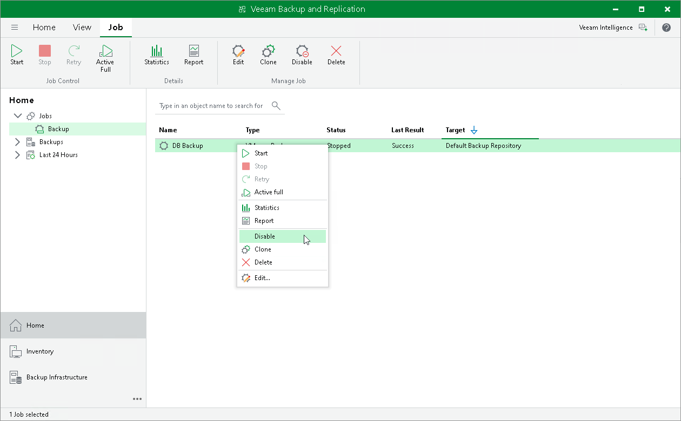Click the Stopped status cell
This screenshot has width=681, height=421.
pyautogui.click(x=339, y=146)
